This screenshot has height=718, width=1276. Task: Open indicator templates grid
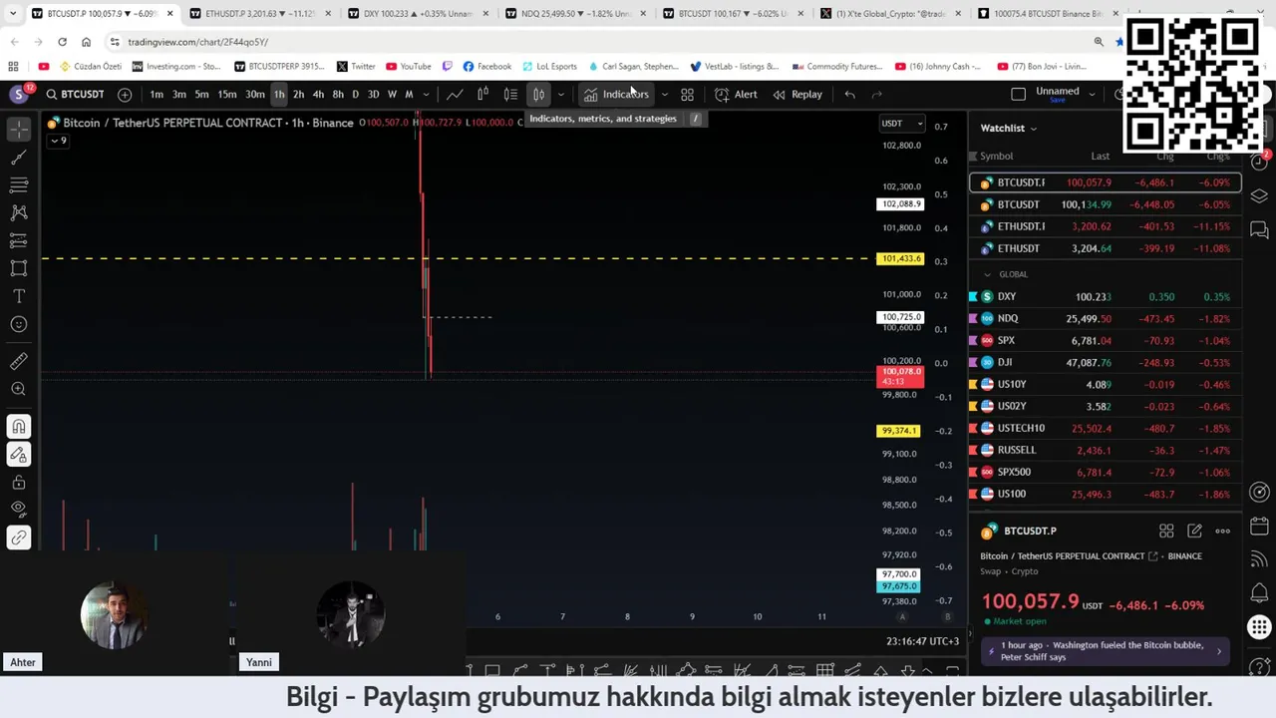(687, 94)
